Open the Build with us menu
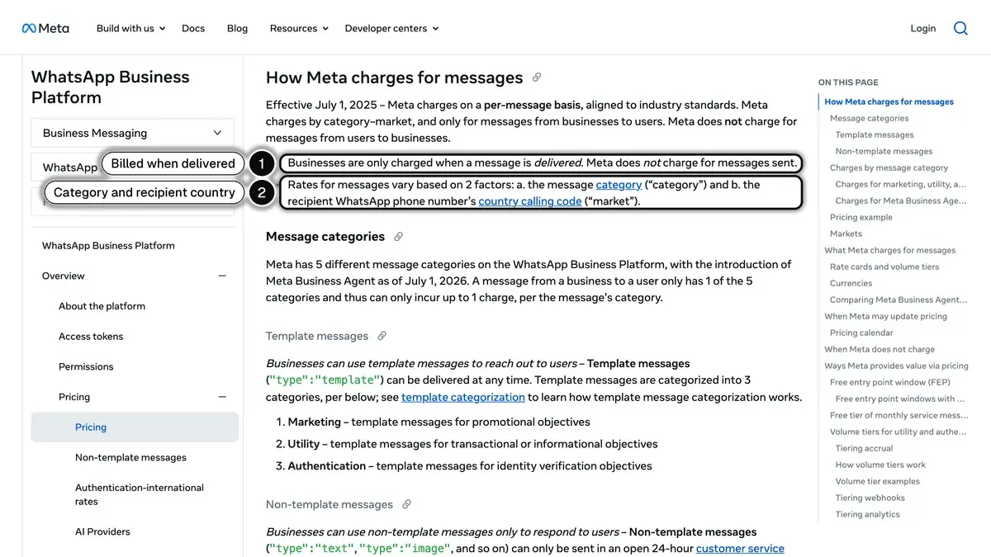991x557 pixels. click(130, 28)
